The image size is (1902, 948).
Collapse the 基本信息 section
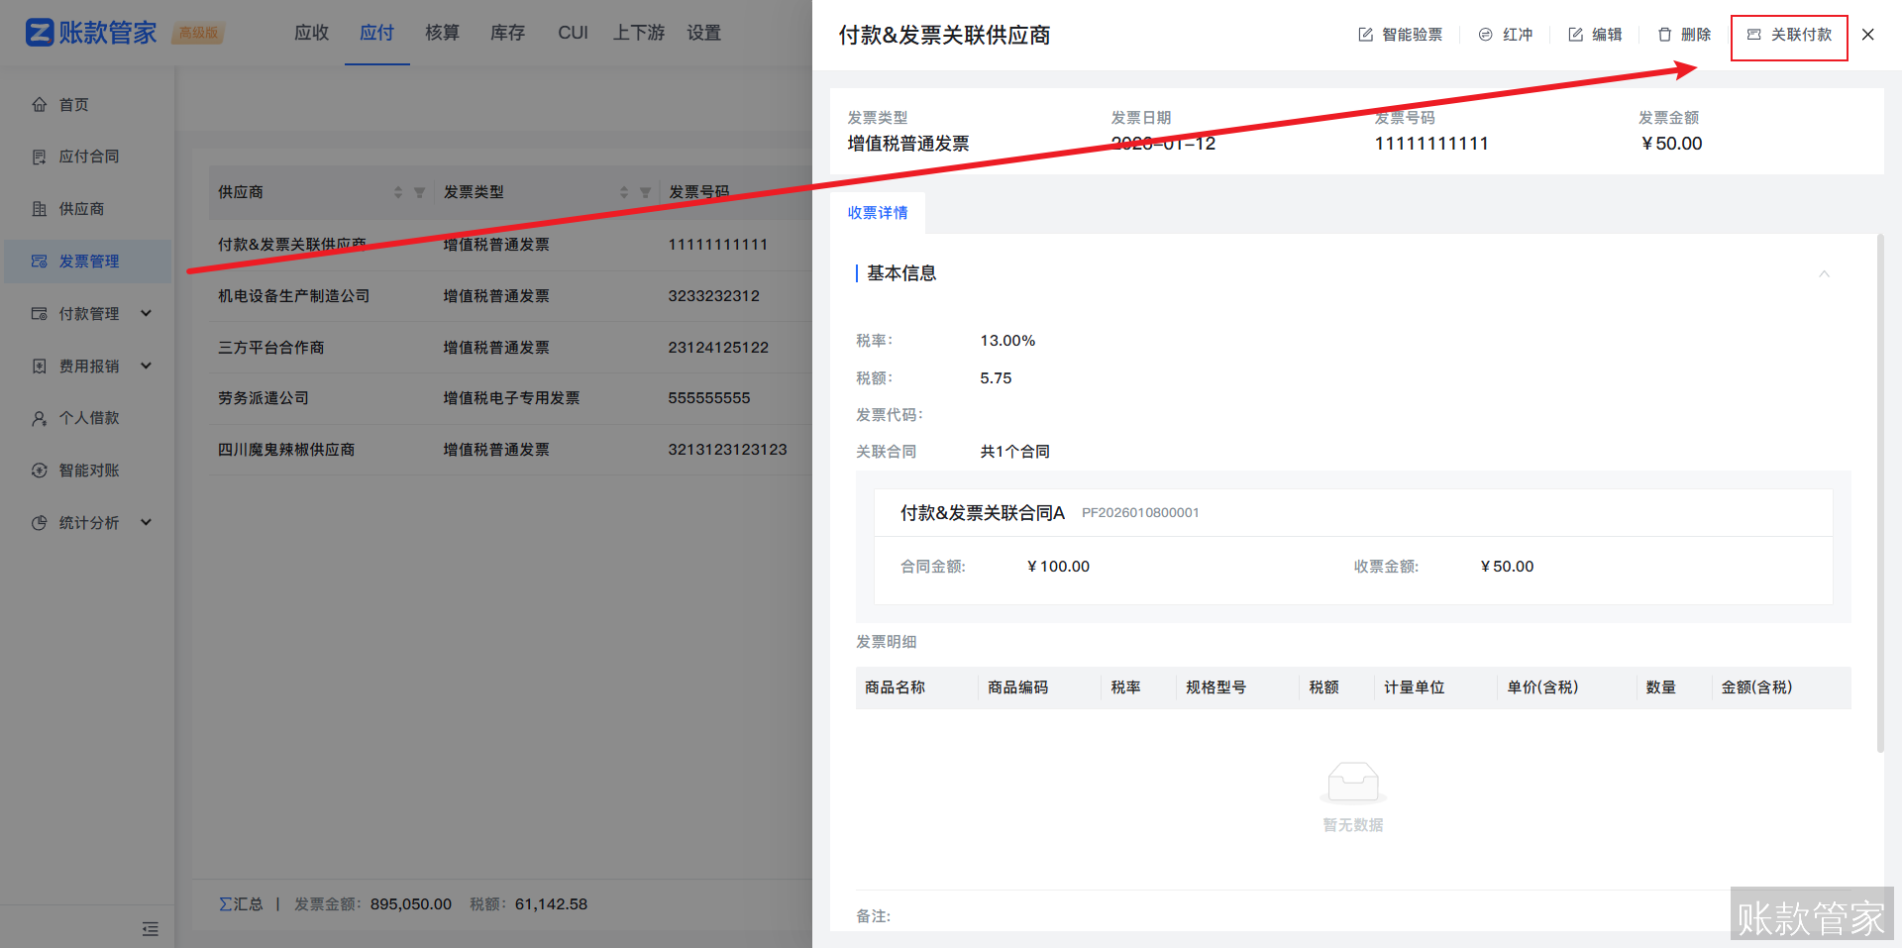[x=1825, y=274]
